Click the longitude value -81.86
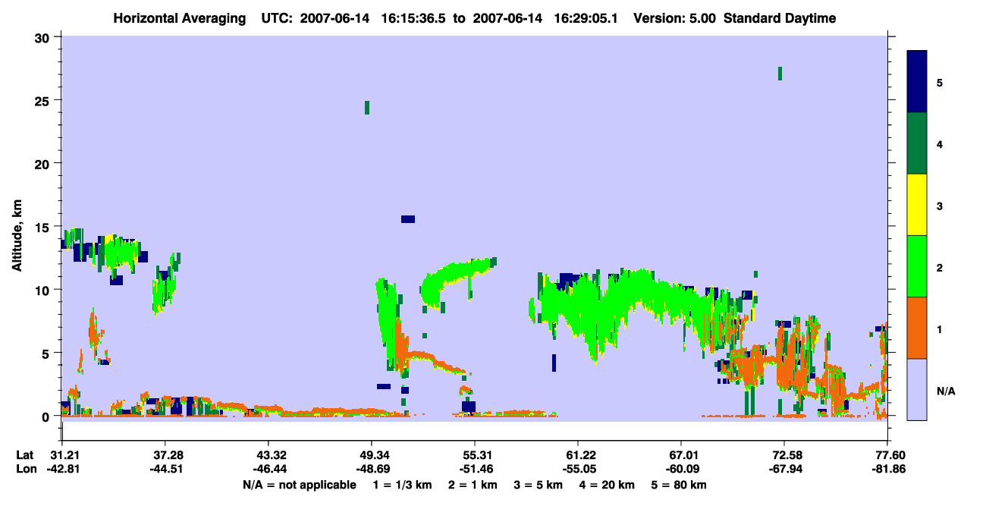 click(887, 468)
